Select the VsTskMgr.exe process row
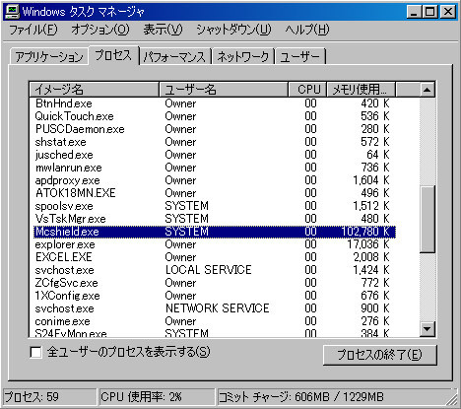 [215, 219]
